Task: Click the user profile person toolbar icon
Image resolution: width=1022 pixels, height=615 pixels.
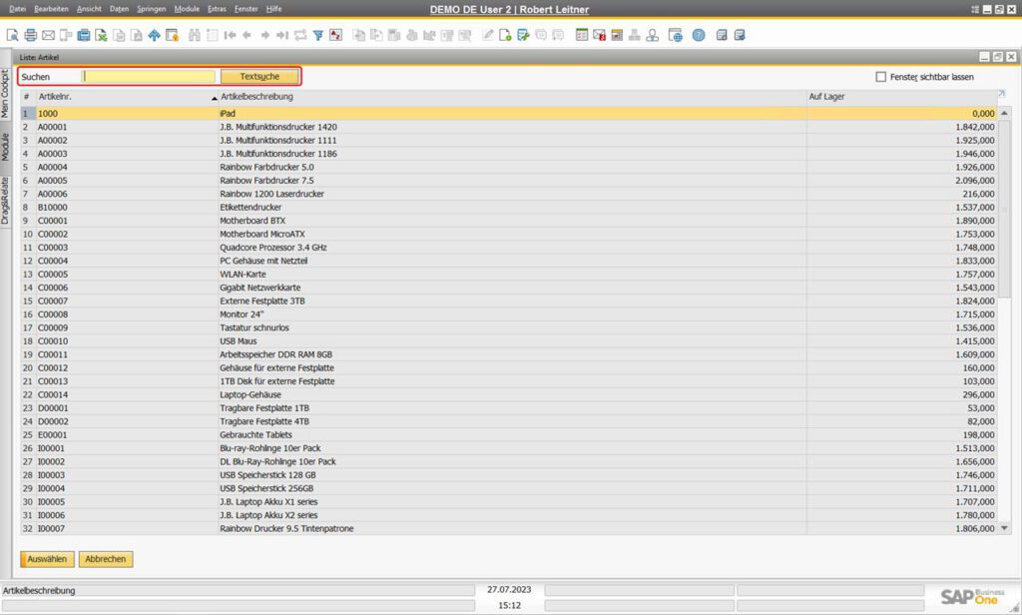Action: pos(652,35)
